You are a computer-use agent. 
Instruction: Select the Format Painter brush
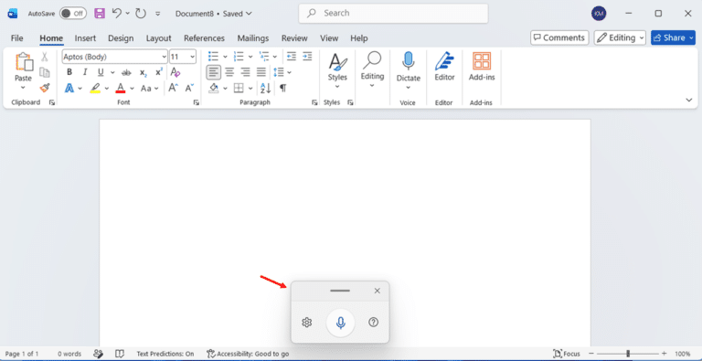point(44,88)
